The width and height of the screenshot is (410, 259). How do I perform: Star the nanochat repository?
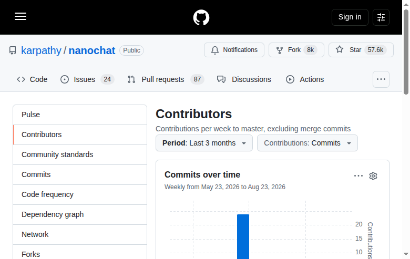(361, 50)
